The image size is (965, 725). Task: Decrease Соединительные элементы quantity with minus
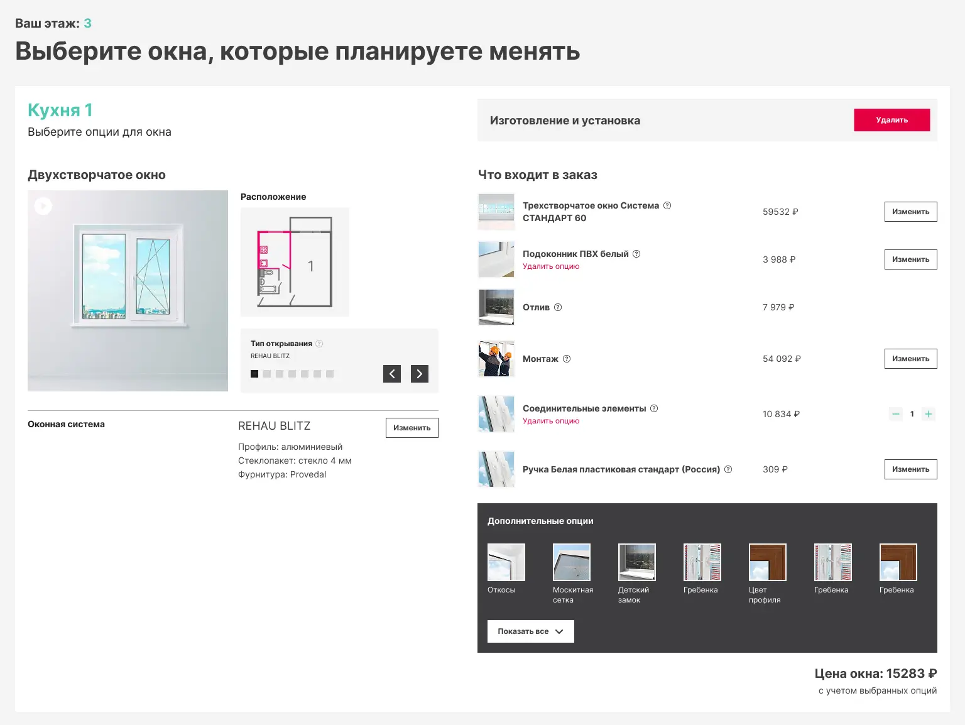coord(896,414)
